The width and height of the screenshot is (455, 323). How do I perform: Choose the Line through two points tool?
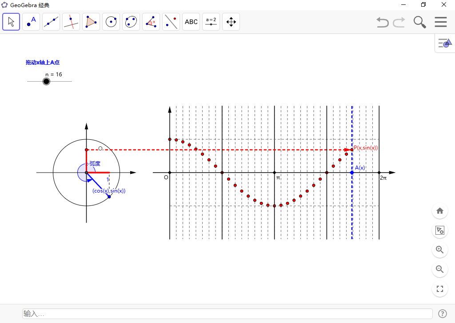click(x=51, y=22)
